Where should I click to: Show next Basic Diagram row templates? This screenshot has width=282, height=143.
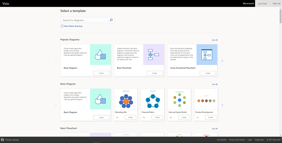[x=222, y=105]
